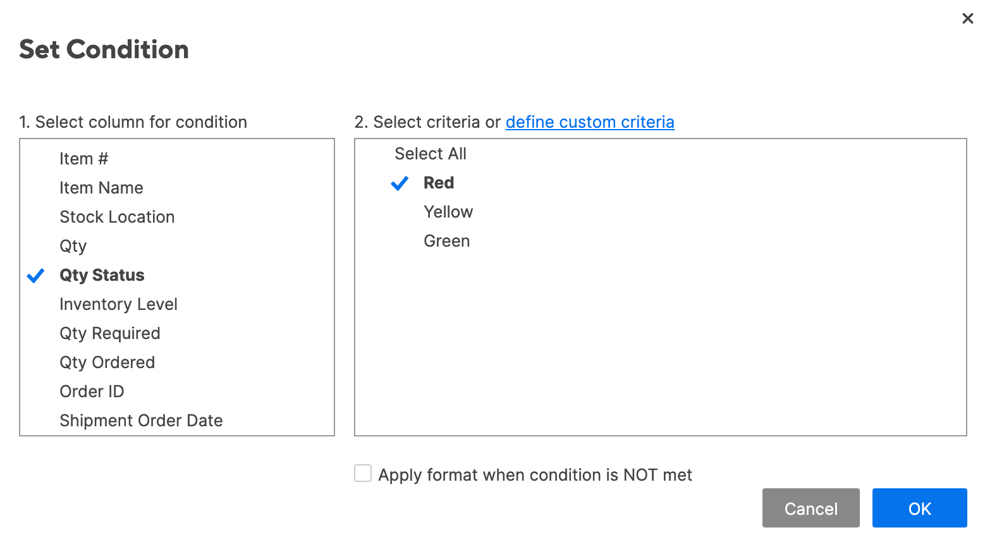
Task: Click the checked Qty Status column
Action: coord(102,275)
